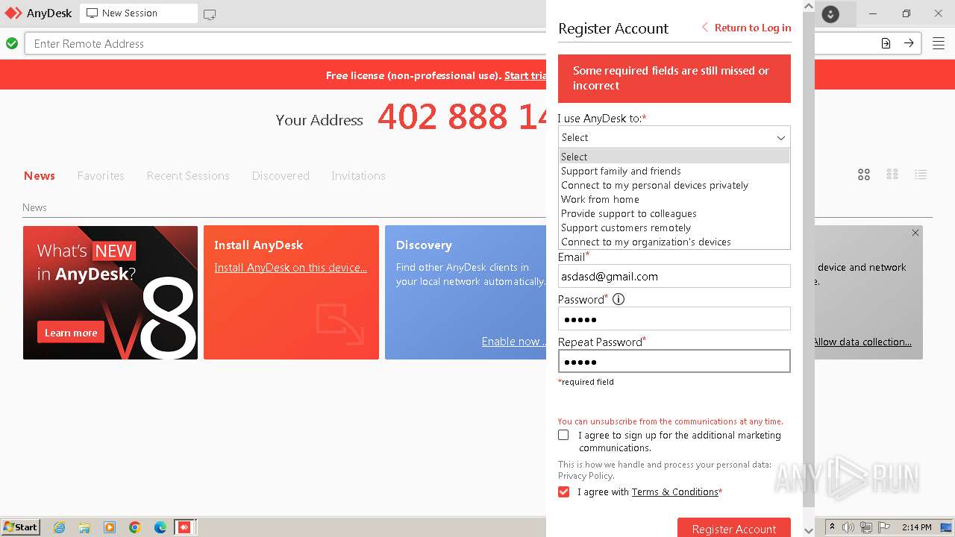This screenshot has width=955, height=537.
Task: Click 'Install AnyDesk on this device' link
Action: 290,268
